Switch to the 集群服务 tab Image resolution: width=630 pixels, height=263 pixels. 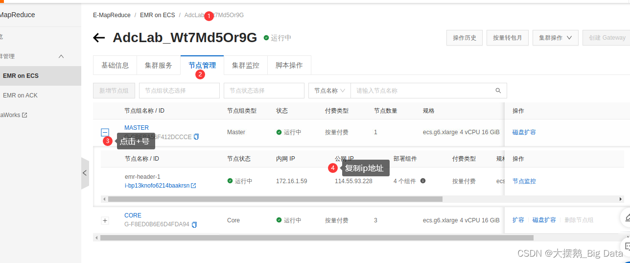click(x=159, y=65)
